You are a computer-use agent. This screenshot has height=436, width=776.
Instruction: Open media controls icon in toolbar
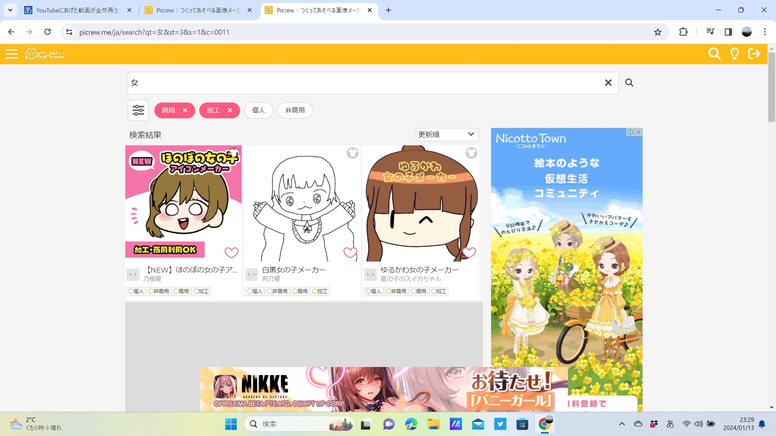710,32
